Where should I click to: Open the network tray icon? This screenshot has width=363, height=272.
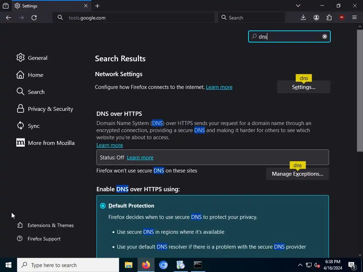(309, 265)
